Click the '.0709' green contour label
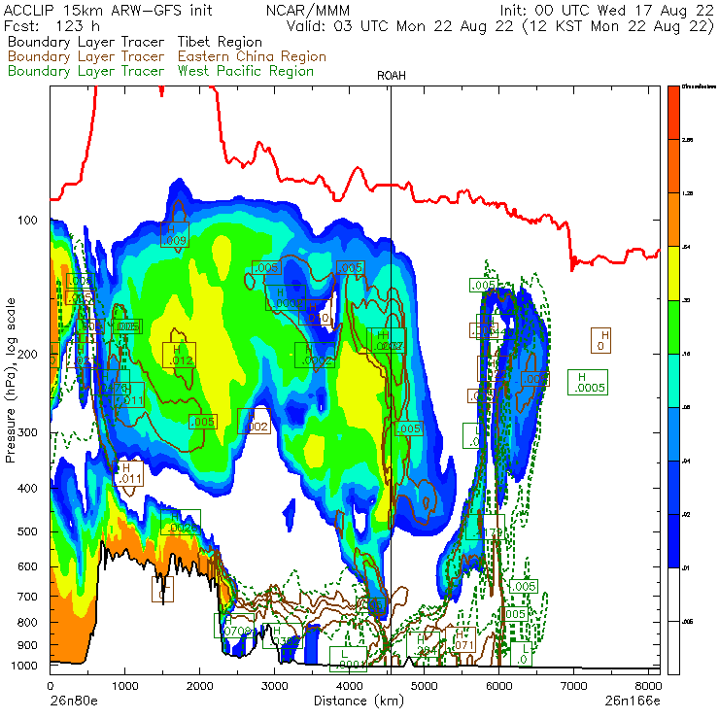Image resolution: width=719 pixels, height=719 pixels. coord(234,626)
